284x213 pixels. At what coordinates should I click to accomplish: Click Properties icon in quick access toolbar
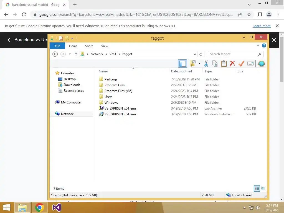[x=61, y=38]
